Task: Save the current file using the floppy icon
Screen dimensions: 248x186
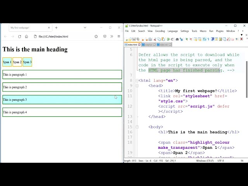Action: point(134,39)
